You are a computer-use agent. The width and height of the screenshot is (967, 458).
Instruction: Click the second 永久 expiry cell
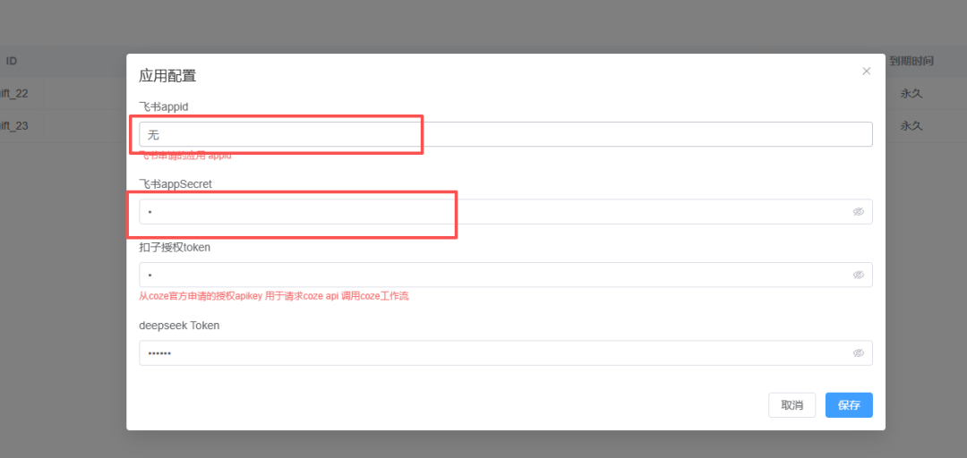click(911, 126)
